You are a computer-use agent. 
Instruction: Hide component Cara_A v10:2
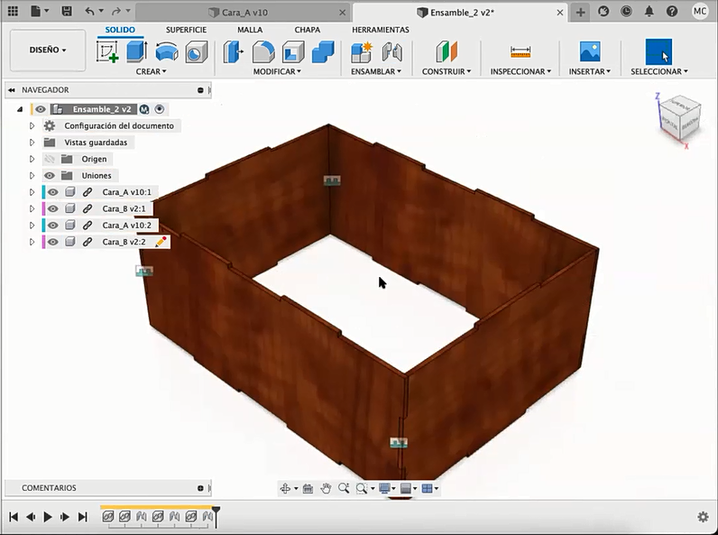tap(53, 225)
